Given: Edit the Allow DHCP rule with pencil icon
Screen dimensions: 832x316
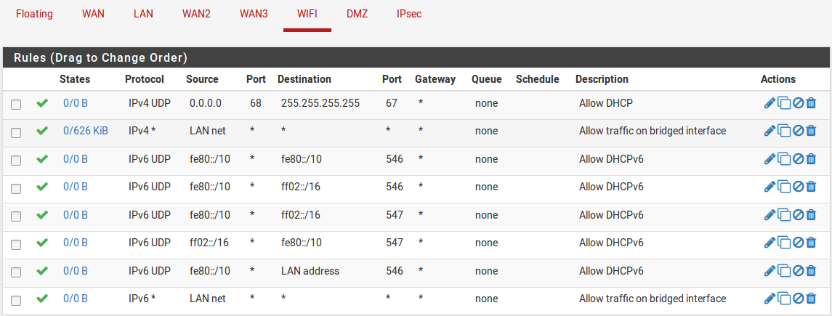Looking at the screenshot, I should [770, 103].
